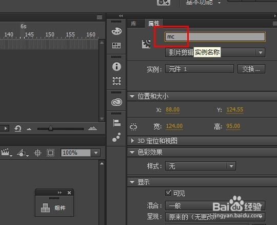Toggle the width-height link lock icon

tap(133, 127)
